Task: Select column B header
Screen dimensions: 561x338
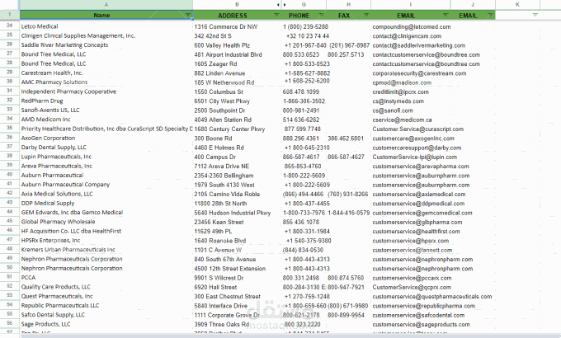Action: coord(237,5)
